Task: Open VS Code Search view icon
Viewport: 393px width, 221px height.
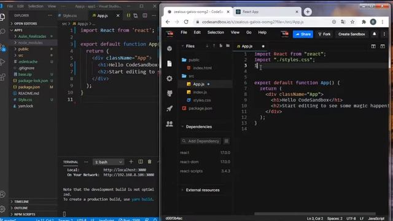Action: pos(2,31)
